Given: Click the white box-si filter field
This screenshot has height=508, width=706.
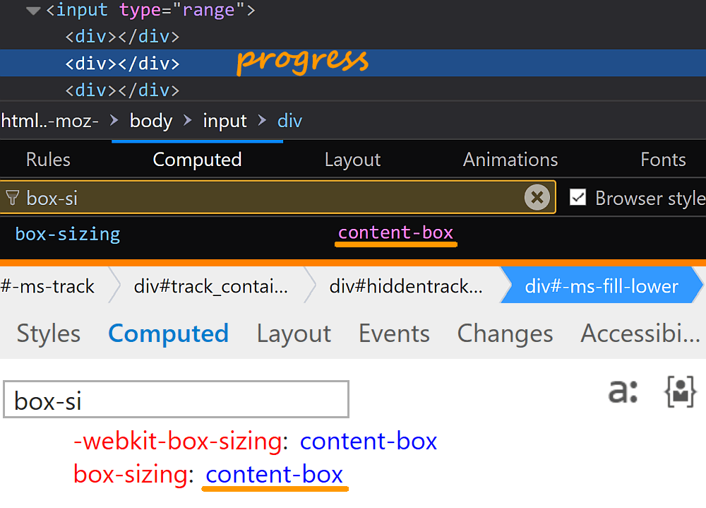Looking at the screenshot, I should point(176,401).
